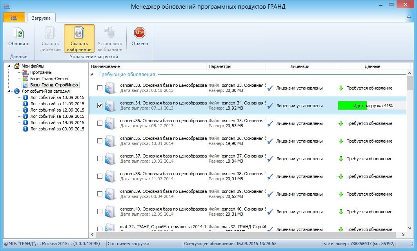
Task: Switch to the Загрузка ribbon tab
Action: [41, 17]
